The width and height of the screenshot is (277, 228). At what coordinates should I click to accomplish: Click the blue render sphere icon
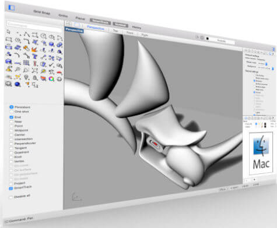(x=17, y=84)
